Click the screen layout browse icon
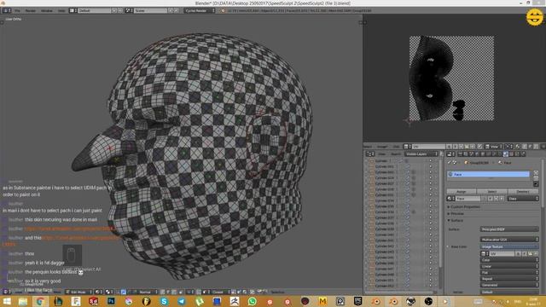This screenshot has height=307, width=546. [73, 10]
